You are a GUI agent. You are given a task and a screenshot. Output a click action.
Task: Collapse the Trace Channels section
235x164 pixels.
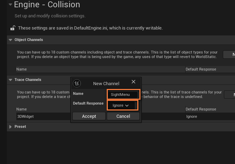[10, 80]
